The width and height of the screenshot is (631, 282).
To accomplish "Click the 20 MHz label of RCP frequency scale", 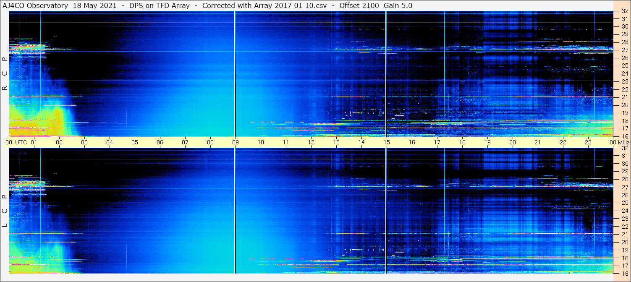I will pos(624,105).
